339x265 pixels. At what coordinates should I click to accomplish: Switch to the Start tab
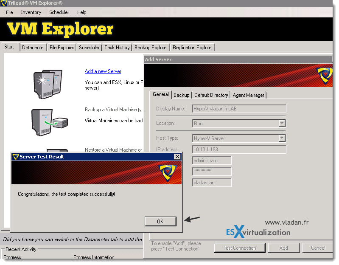pyautogui.click(x=9, y=47)
